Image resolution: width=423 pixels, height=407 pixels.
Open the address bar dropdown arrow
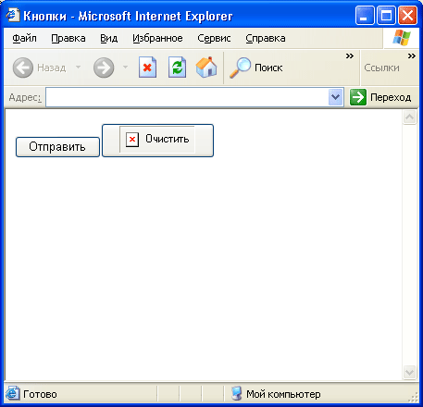click(335, 97)
